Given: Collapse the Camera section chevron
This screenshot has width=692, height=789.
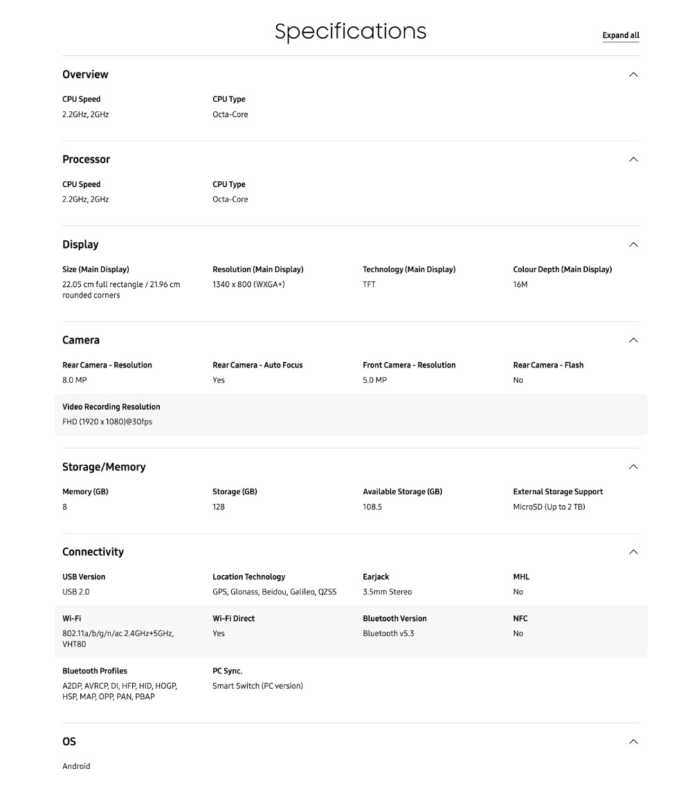Looking at the screenshot, I should [x=632, y=341].
